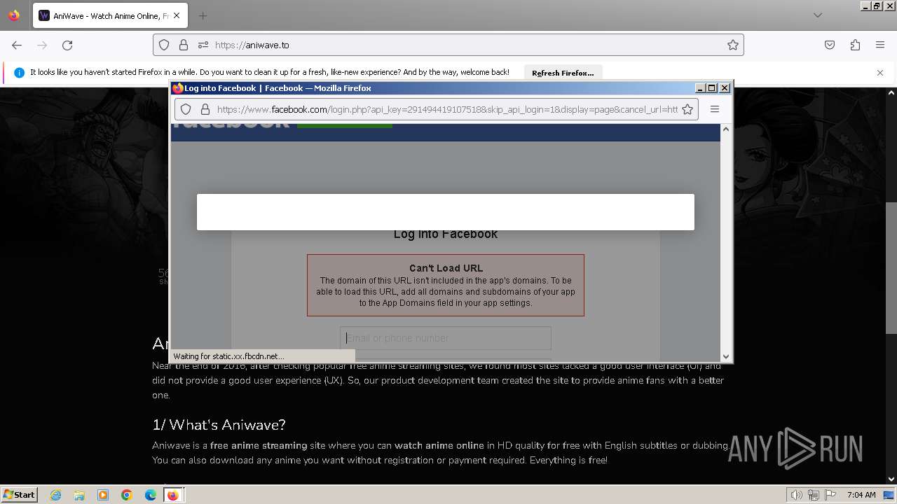The width and height of the screenshot is (897, 504).
Task: Open Action Center flag icon
Action: click(x=829, y=495)
